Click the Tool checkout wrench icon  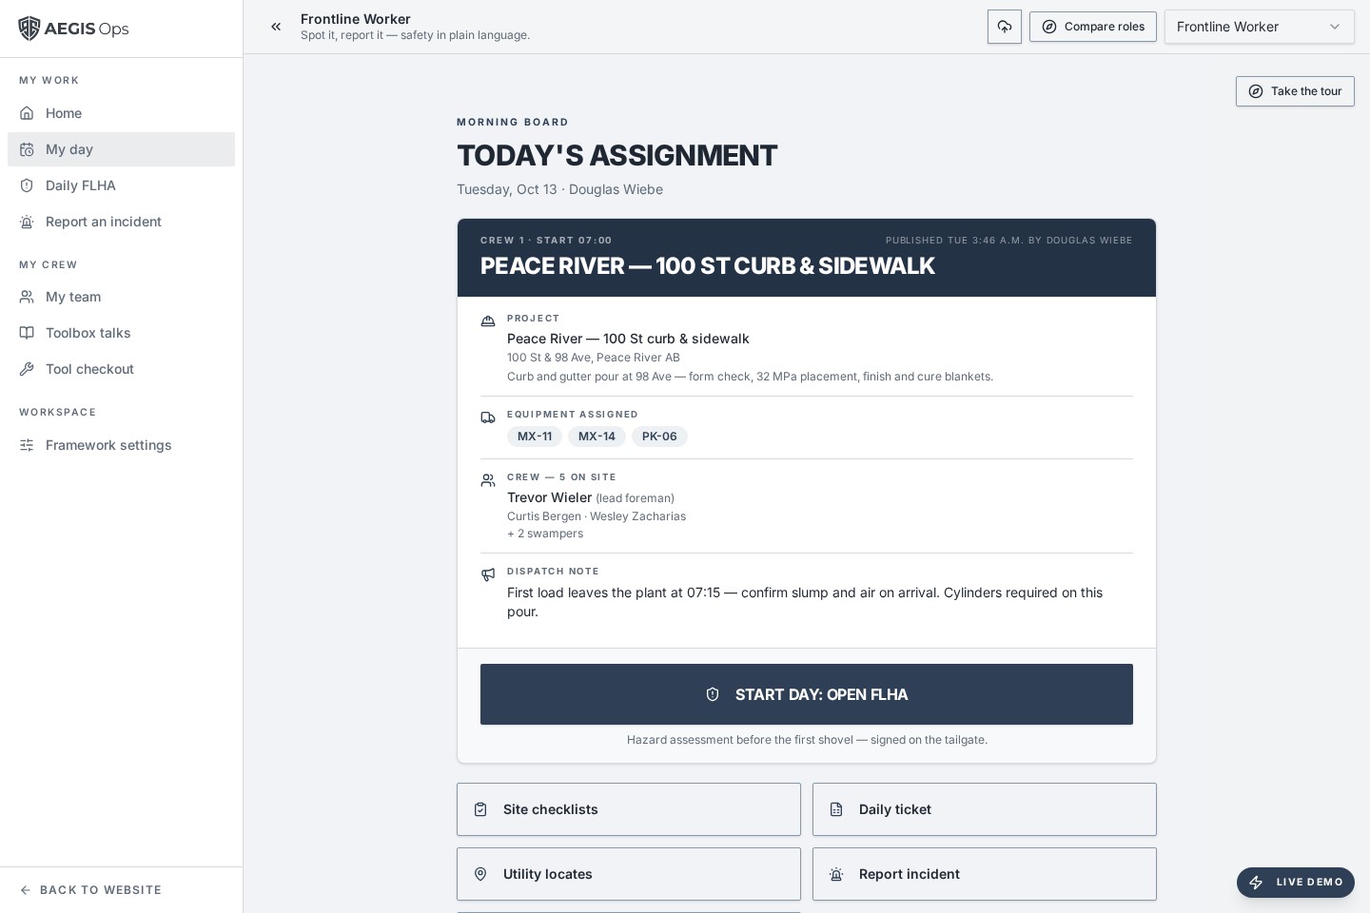tap(27, 369)
